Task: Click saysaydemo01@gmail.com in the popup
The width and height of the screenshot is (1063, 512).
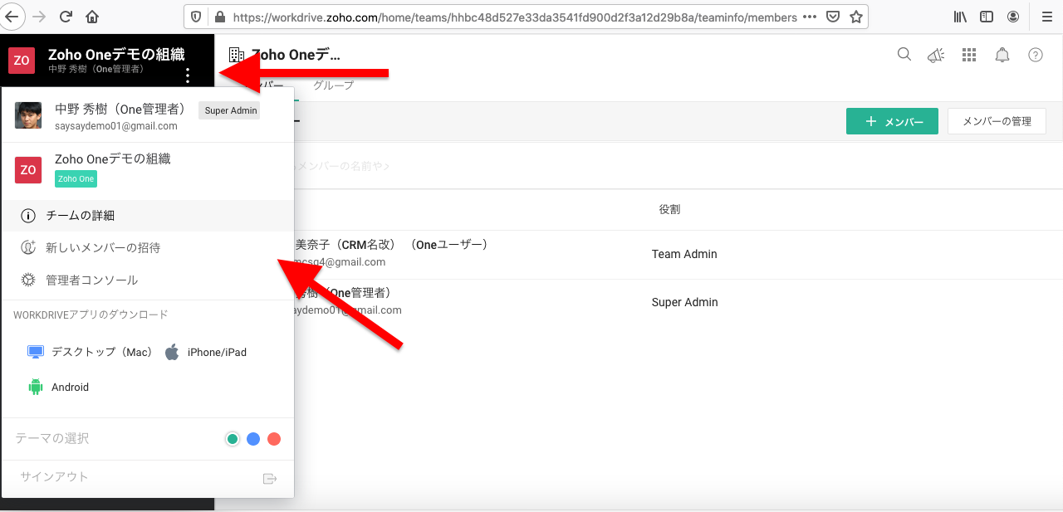Action: (x=116, y=126)
